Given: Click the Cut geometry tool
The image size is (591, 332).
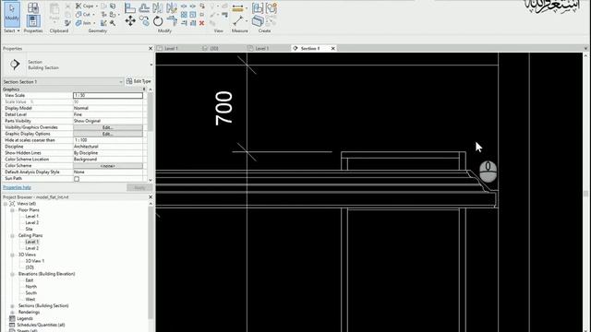Looking at the screenshot, I should click(x=83, y=15).
